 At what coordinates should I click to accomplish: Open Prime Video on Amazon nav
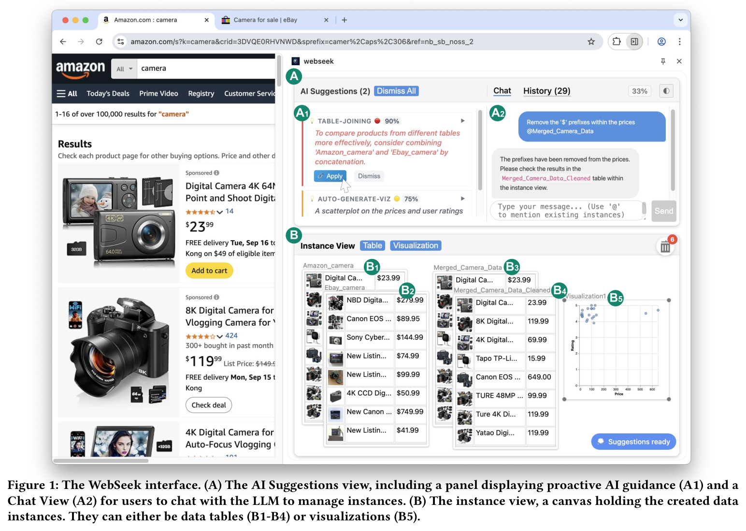click(x=158, y=94)
